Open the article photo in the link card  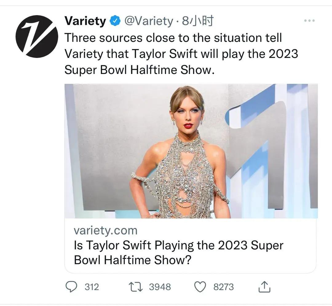tap(191, 151)
